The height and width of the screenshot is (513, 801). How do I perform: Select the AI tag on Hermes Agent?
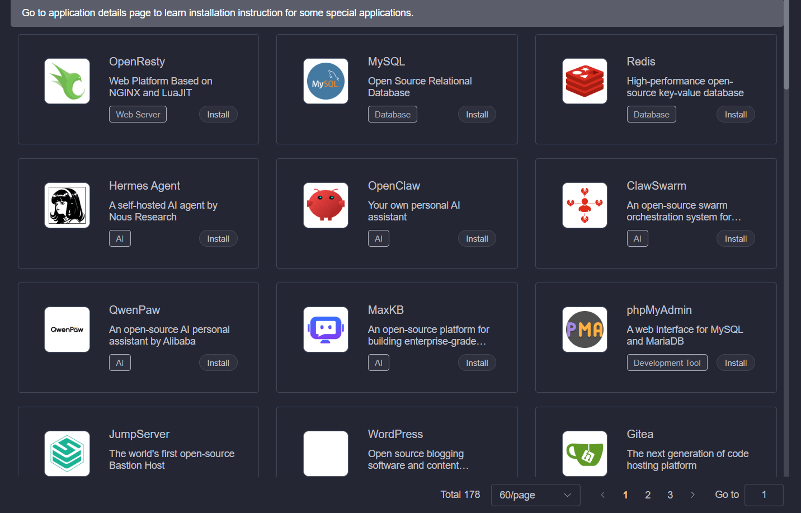[120, 238]
